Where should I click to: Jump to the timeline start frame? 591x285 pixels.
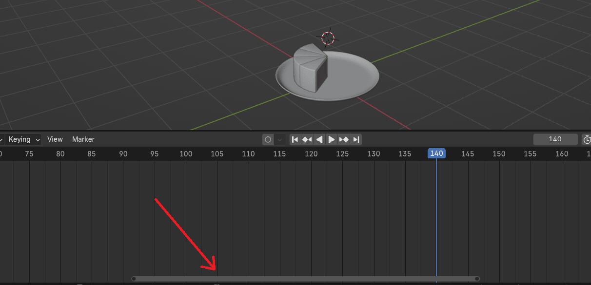(295, 140)
